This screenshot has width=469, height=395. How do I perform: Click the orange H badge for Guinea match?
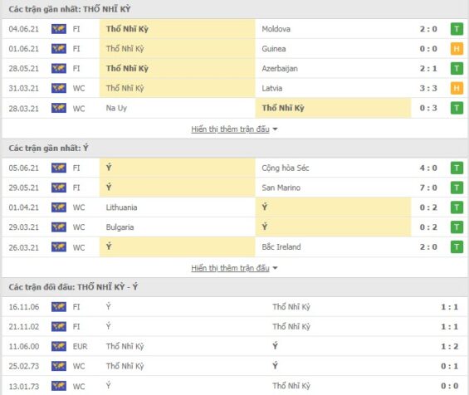point(457,49)
